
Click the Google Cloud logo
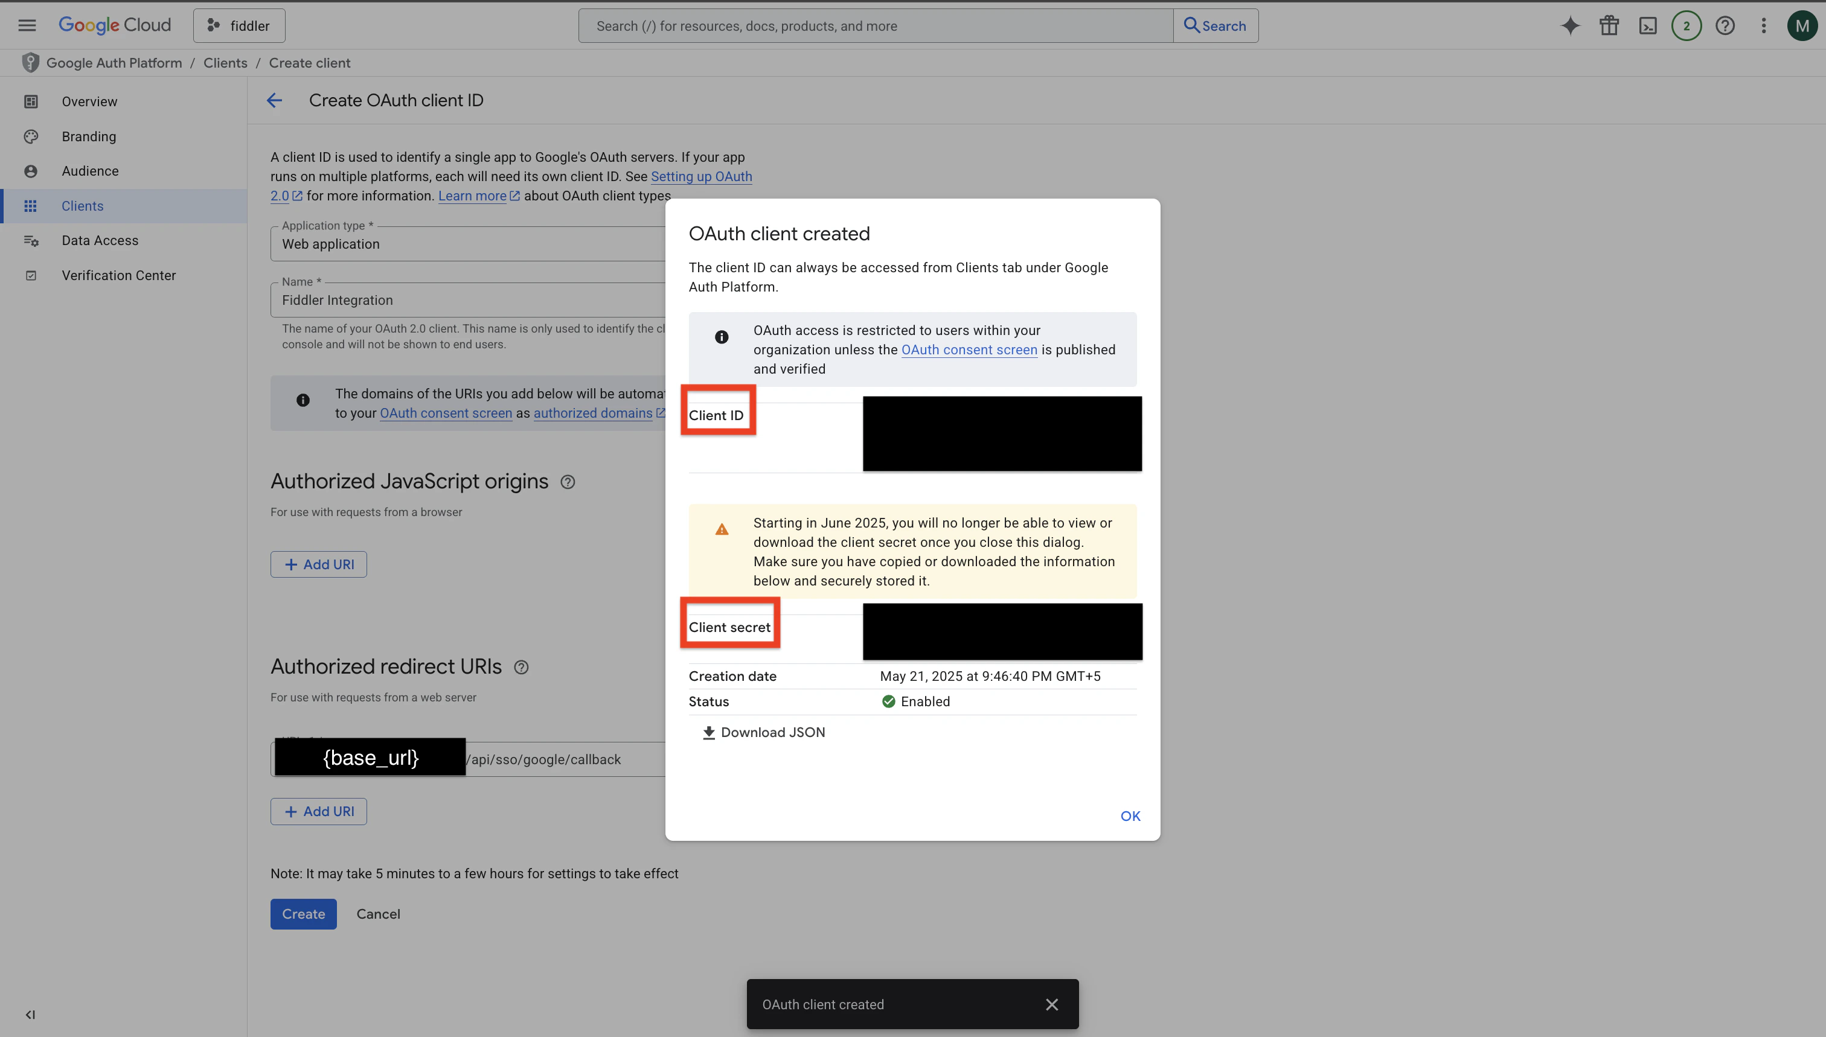115,25
